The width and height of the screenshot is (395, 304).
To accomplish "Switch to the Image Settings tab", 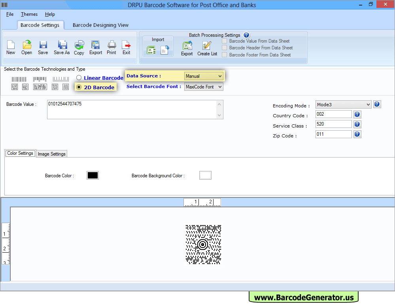I will tap(51, 154).
